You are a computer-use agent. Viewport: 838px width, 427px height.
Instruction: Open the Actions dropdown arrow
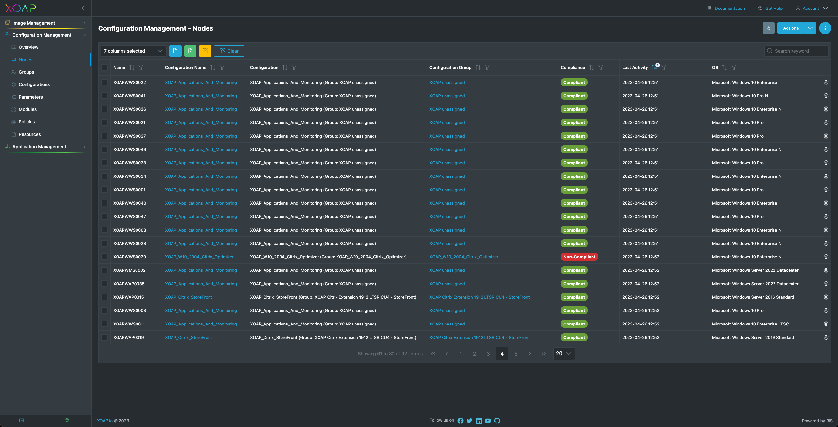[x=810, y=28]
